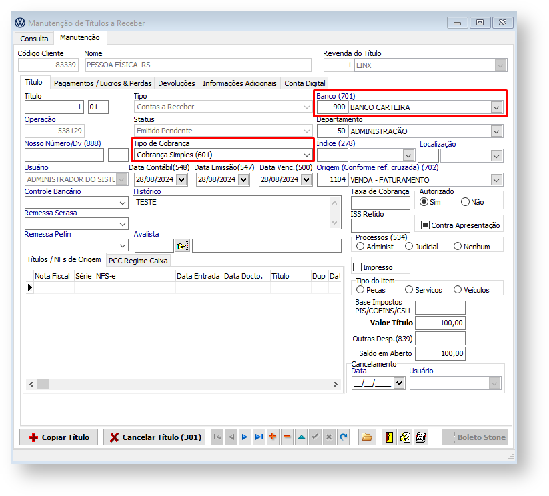Cancel edit with the gray X icon

coord(329,437)
